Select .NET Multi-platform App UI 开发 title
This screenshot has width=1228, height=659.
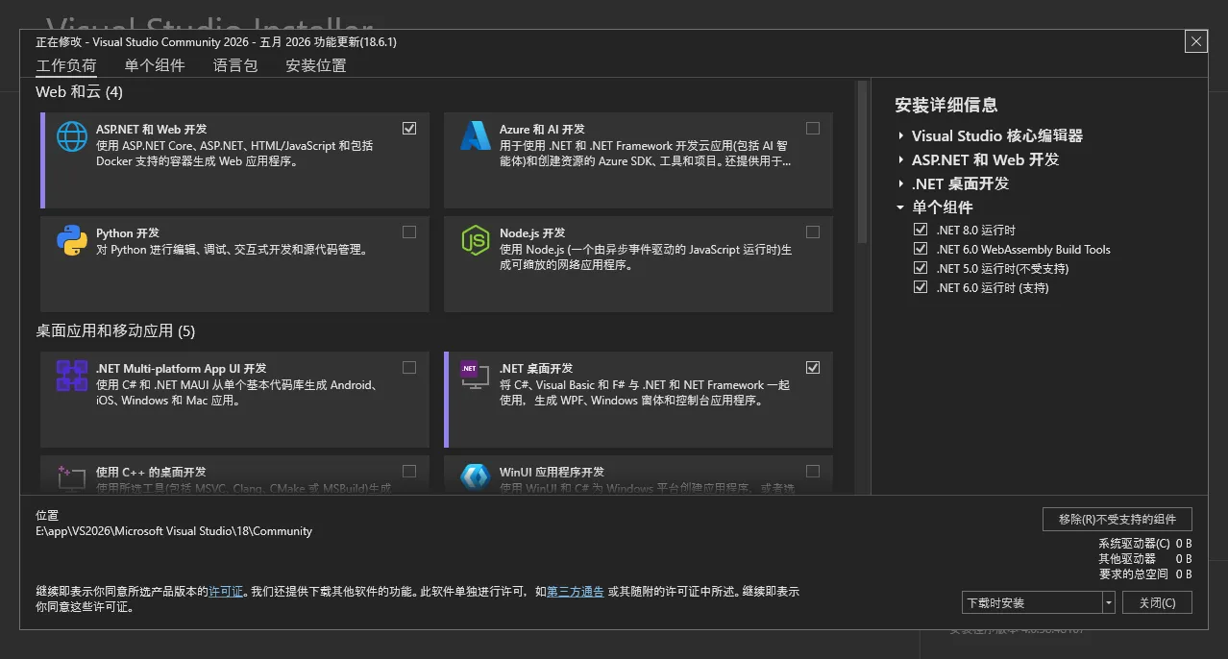[x=182, y=368]
